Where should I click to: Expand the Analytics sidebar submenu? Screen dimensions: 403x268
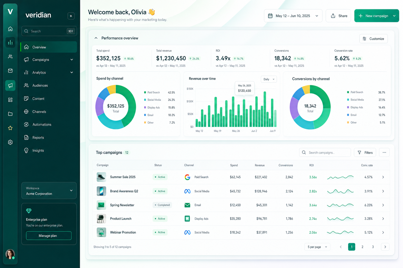(72, 72)
